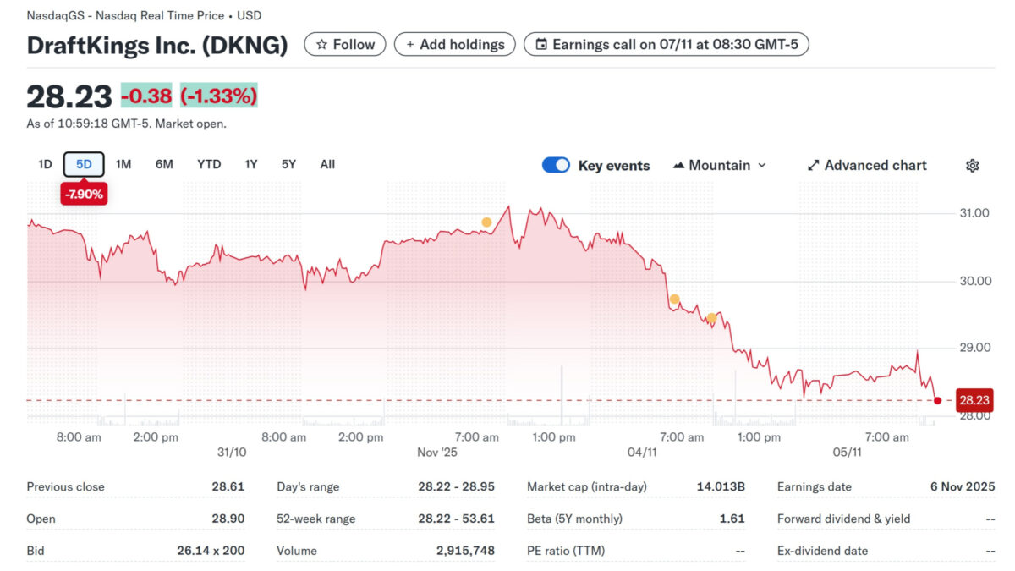Image resolution: width=1015 pixels, height=571 pixels.
Task: Click the Add holdings button
Action: 454,44
